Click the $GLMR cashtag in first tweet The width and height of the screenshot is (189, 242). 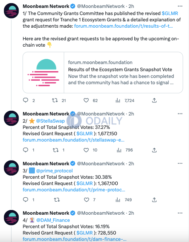tap(170, 13)
